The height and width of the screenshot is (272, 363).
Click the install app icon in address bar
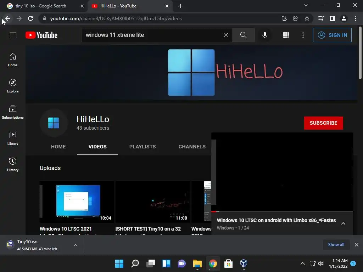pyautogui.click(x=284, y=18)
